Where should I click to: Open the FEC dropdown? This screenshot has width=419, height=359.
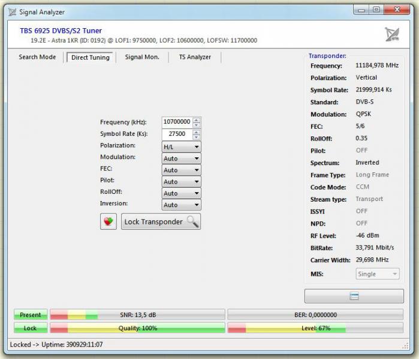coord(181,170)
